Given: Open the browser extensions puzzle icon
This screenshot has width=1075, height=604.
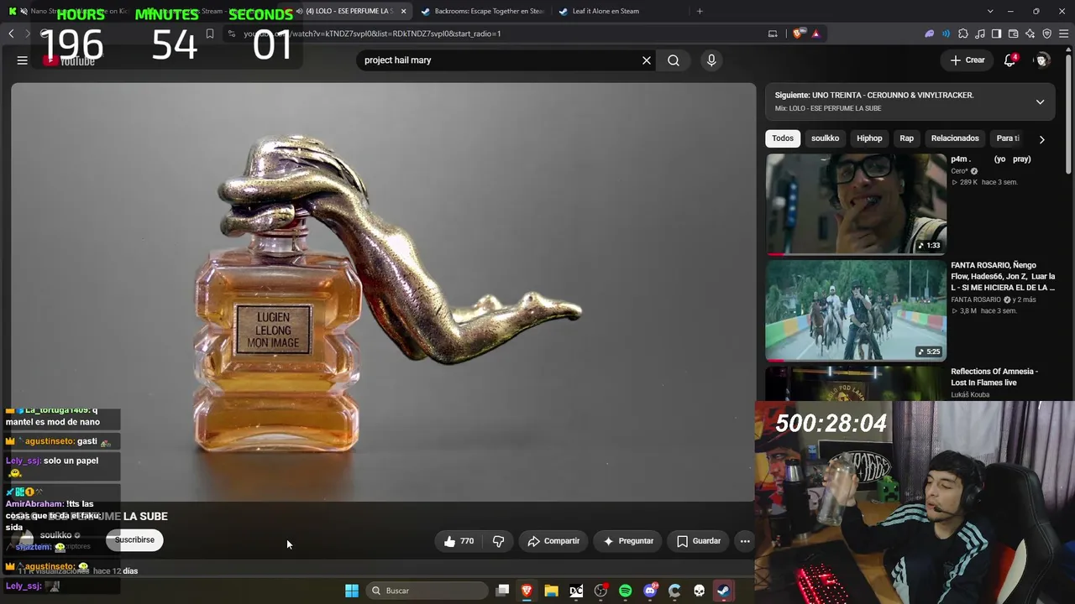Looking at the screenshot, I should pyautogui.click(x=963, y=34).
